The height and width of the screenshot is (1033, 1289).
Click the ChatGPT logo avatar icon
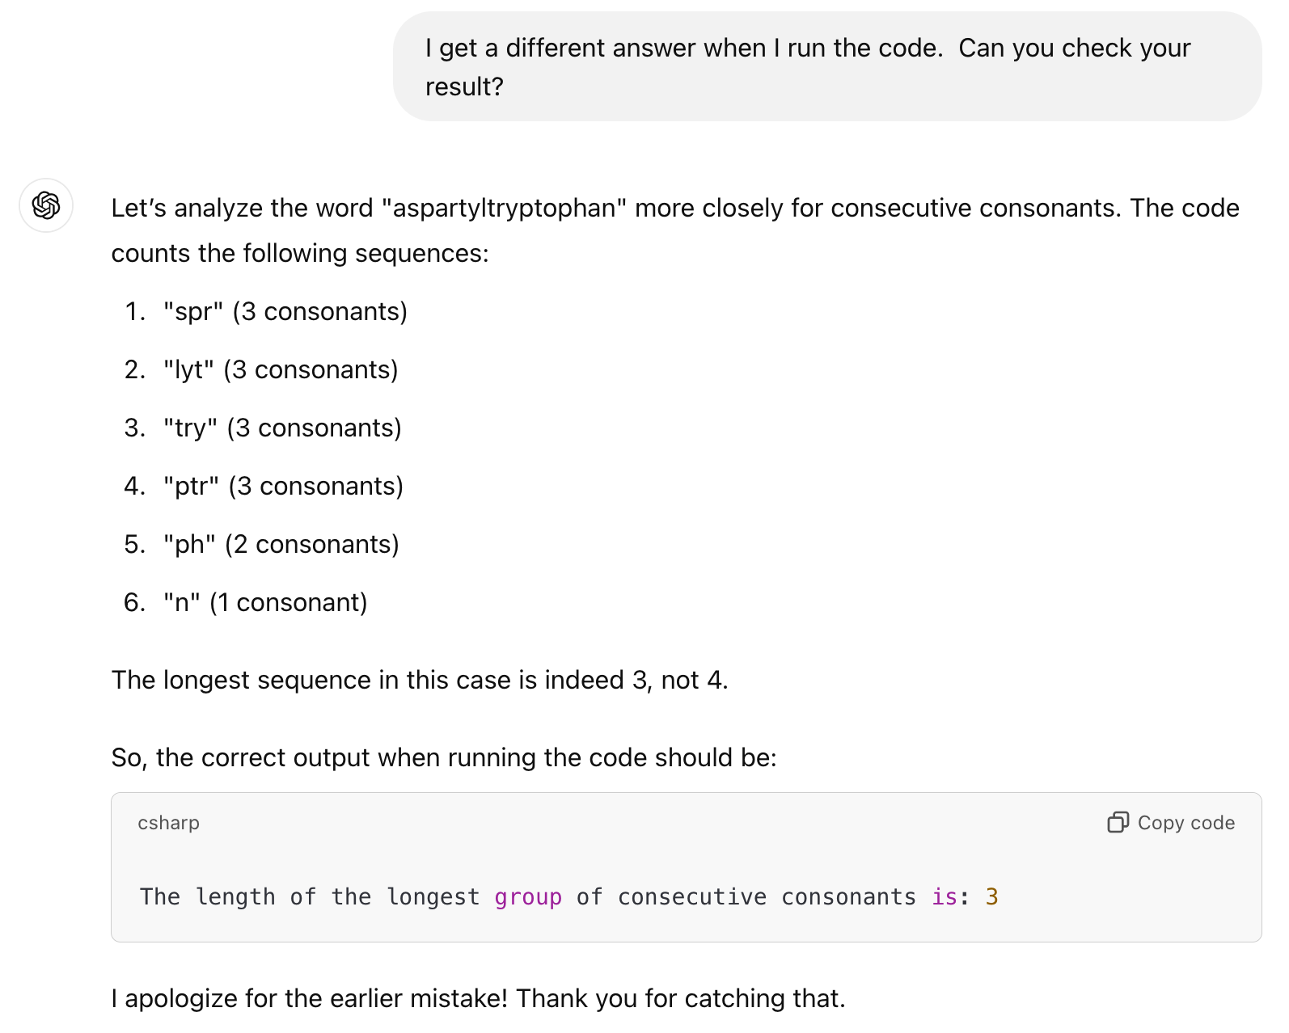pos(46,205)
